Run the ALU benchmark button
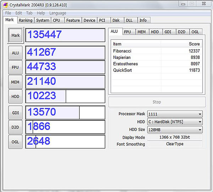 (15, 53)
